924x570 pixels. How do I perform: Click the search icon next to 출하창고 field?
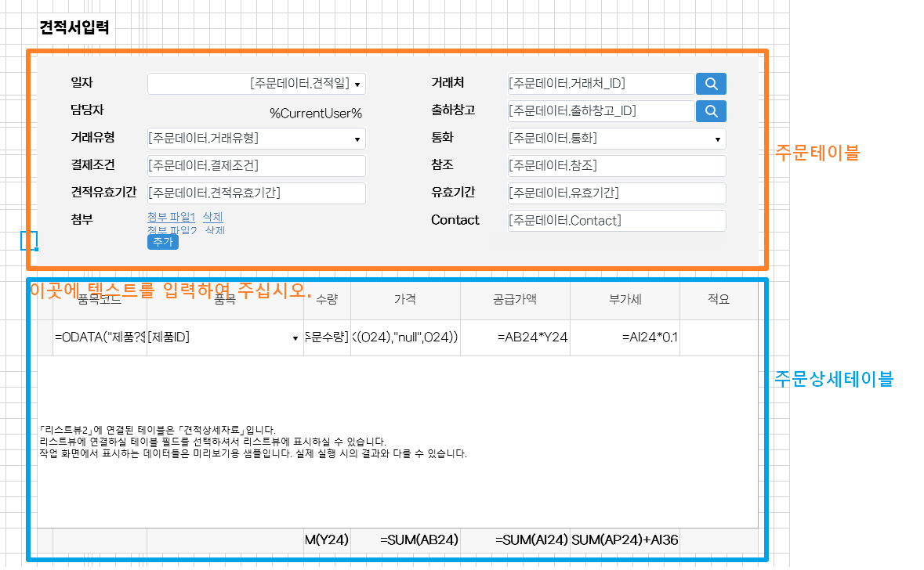711,111
